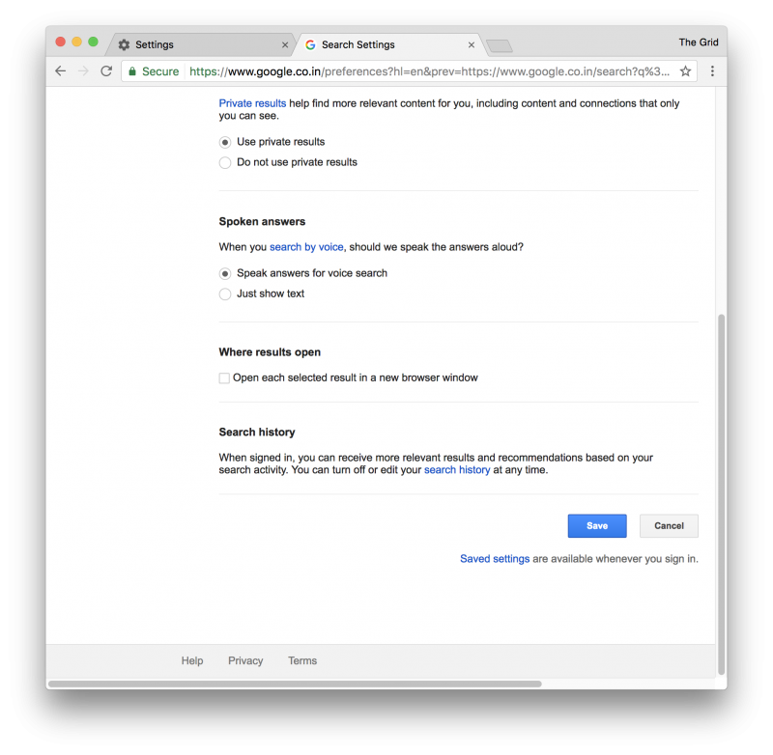Open a new browser tab
Image resolution: width=773 pixels, height=755 pixels.
click(498, 44)
